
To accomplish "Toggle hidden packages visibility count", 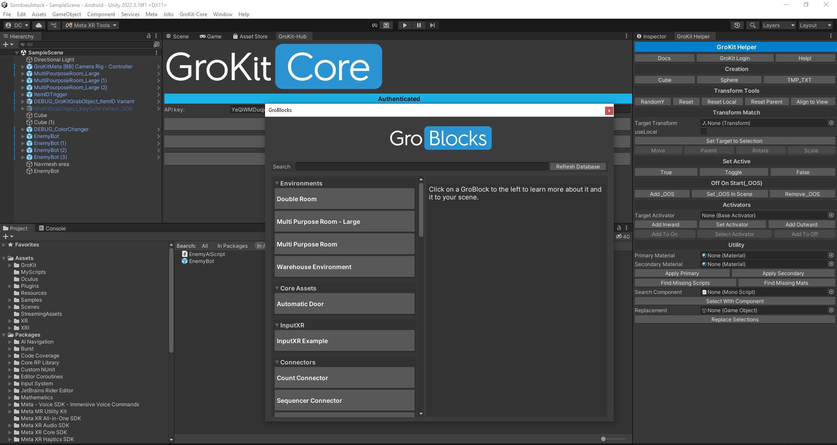I will (623, 237).
